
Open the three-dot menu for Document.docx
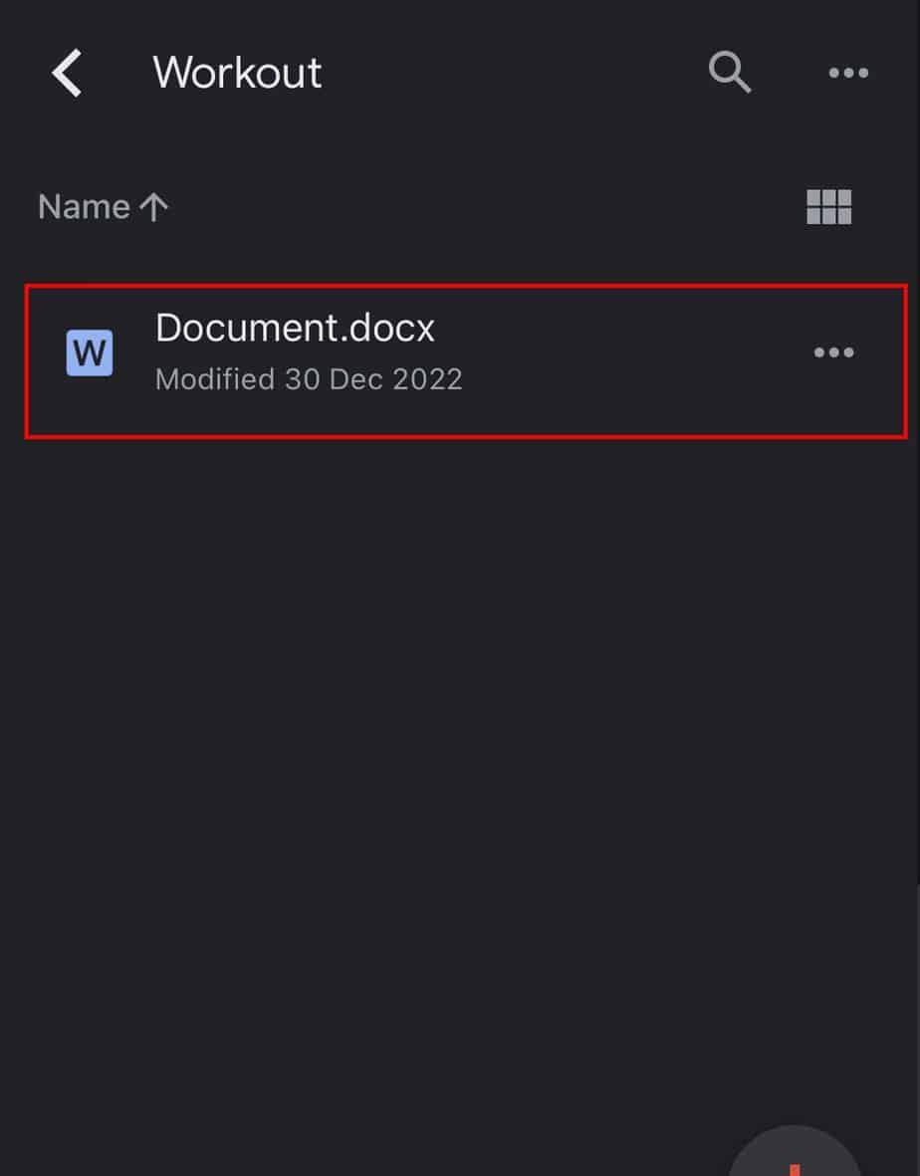(x=834, y=353)
